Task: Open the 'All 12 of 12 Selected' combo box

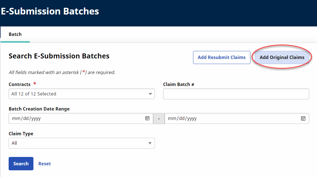Action: click(x=78, y=94)
